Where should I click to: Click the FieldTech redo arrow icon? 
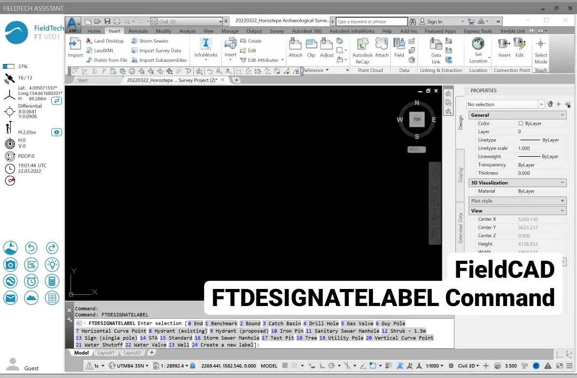(52, 248)
